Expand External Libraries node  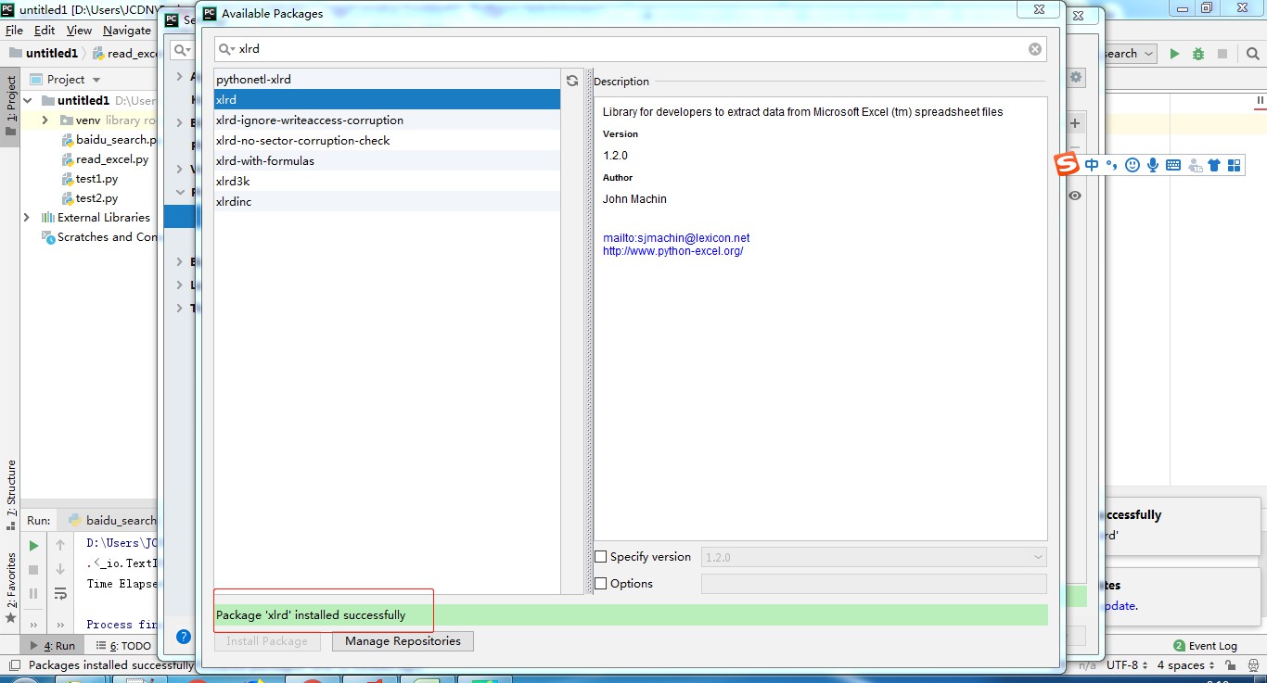pos(27,218)
